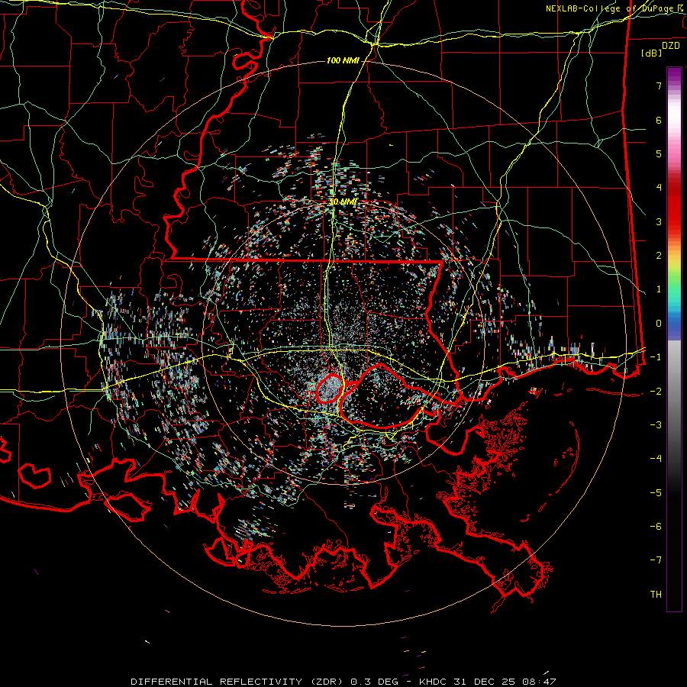Click the 100 NMI range ring label
This screenshot has width=687, height=687.
(x=343, y=60)
